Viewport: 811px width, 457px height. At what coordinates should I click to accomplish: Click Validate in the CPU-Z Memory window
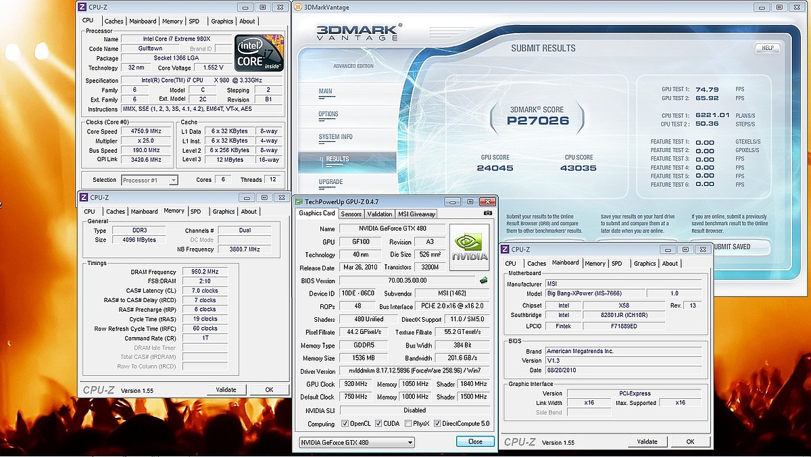(226, 389)
